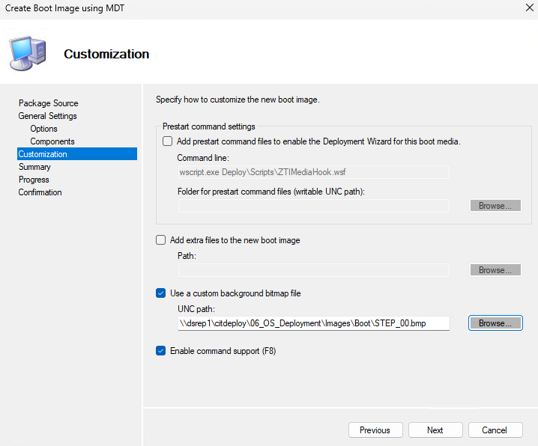Check Add extra files to boot image

click(x=160, y=240)
